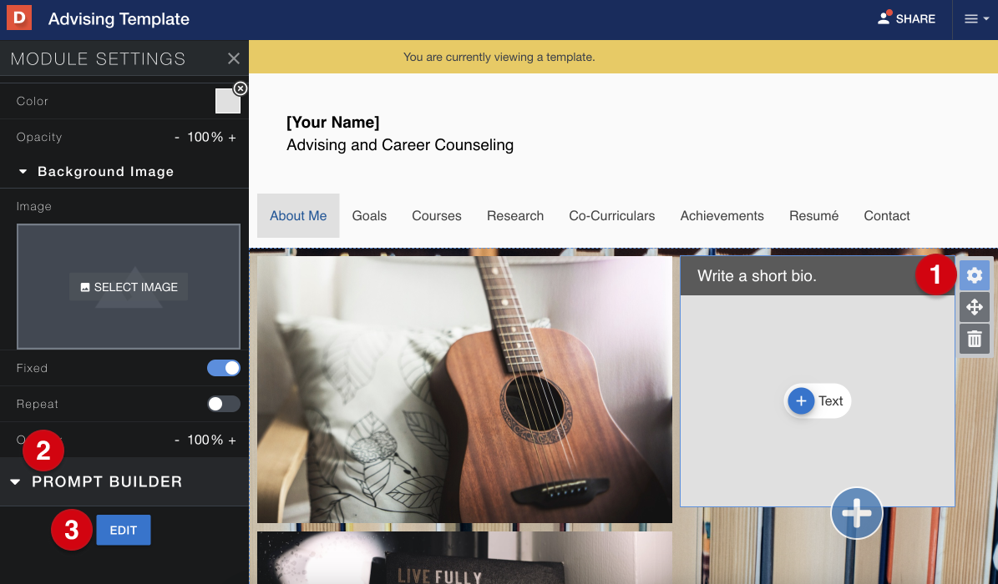Go to the Co-Curriculars tab
Viewport: 998px width, 584px height.
click(611, 215)
